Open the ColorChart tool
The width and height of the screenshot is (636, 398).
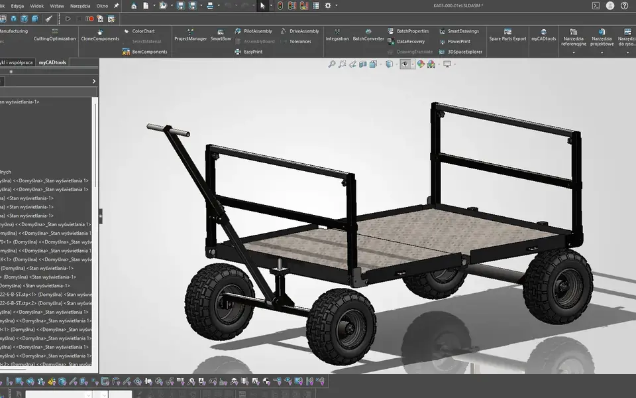[139, 31]
